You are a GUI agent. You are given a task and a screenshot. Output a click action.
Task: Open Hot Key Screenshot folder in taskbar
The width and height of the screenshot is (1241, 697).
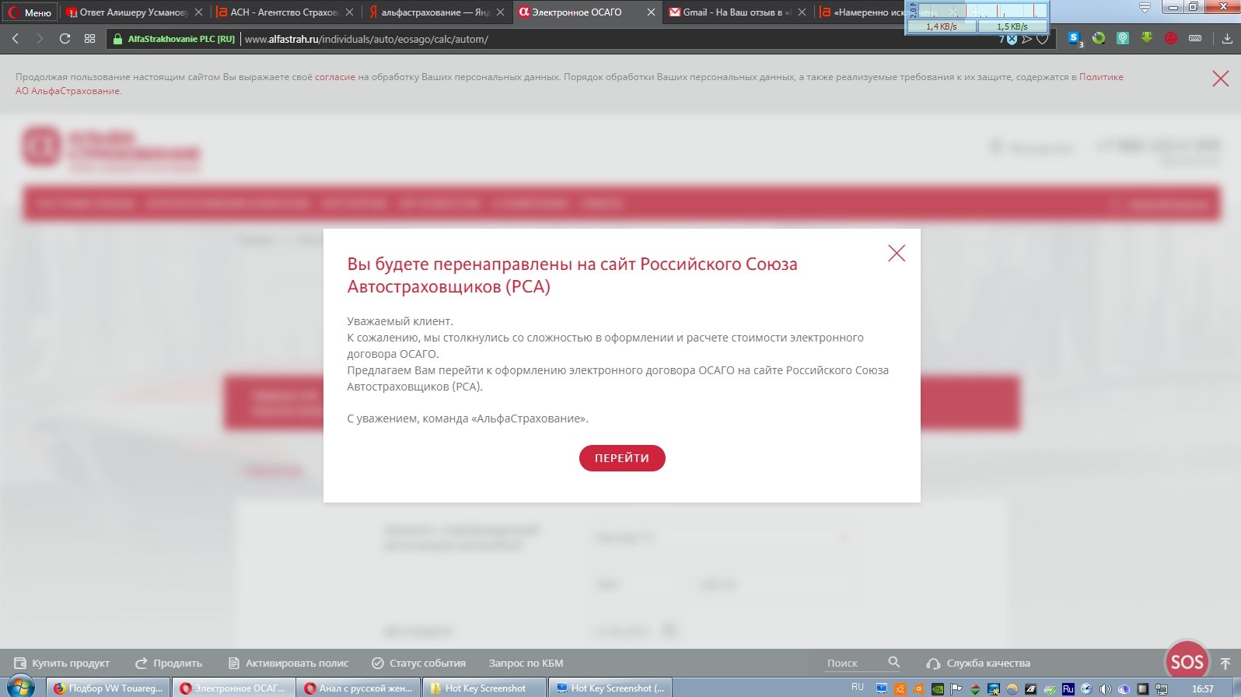point(484,688)
